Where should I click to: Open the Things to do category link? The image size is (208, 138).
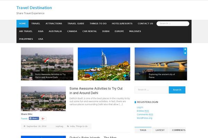(x=81, y=126)
